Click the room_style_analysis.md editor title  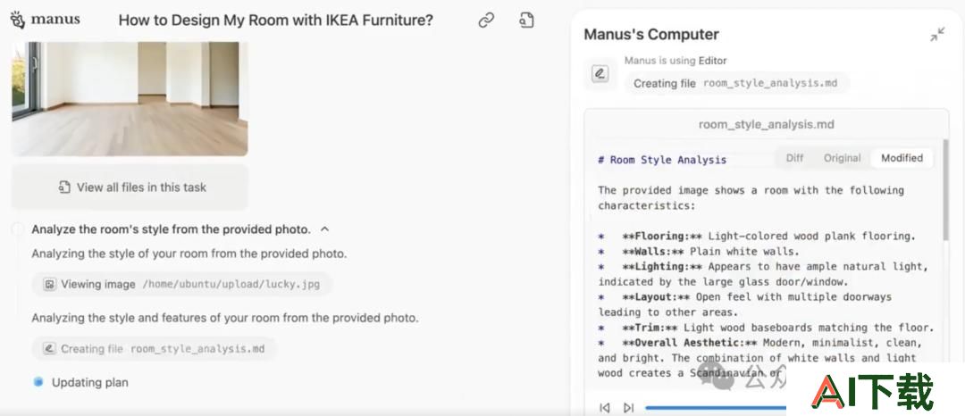coord(767,125)
